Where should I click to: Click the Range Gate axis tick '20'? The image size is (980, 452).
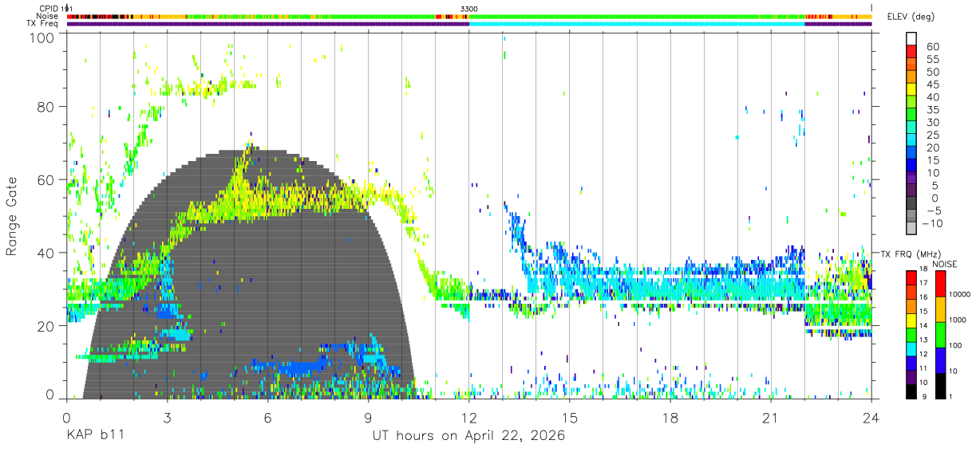[46, 326]
